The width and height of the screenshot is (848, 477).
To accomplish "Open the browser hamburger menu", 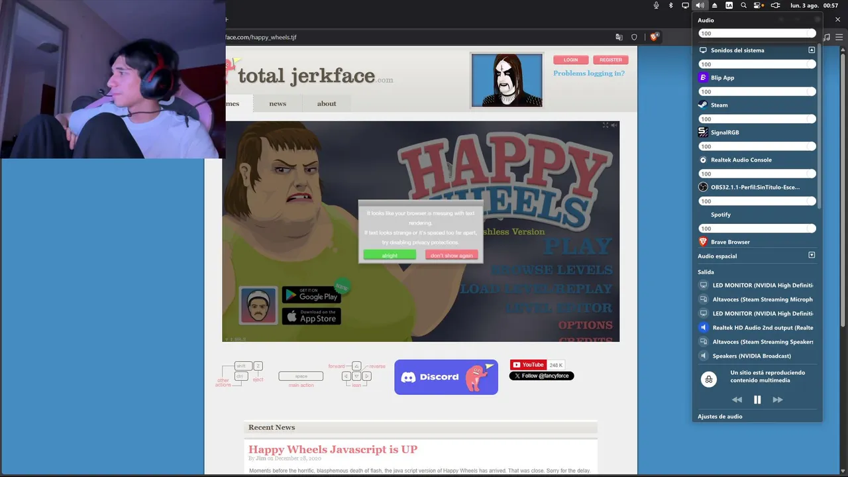I will point(839,37).
